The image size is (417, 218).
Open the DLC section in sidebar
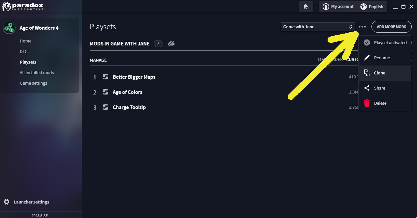coord(23,51)
